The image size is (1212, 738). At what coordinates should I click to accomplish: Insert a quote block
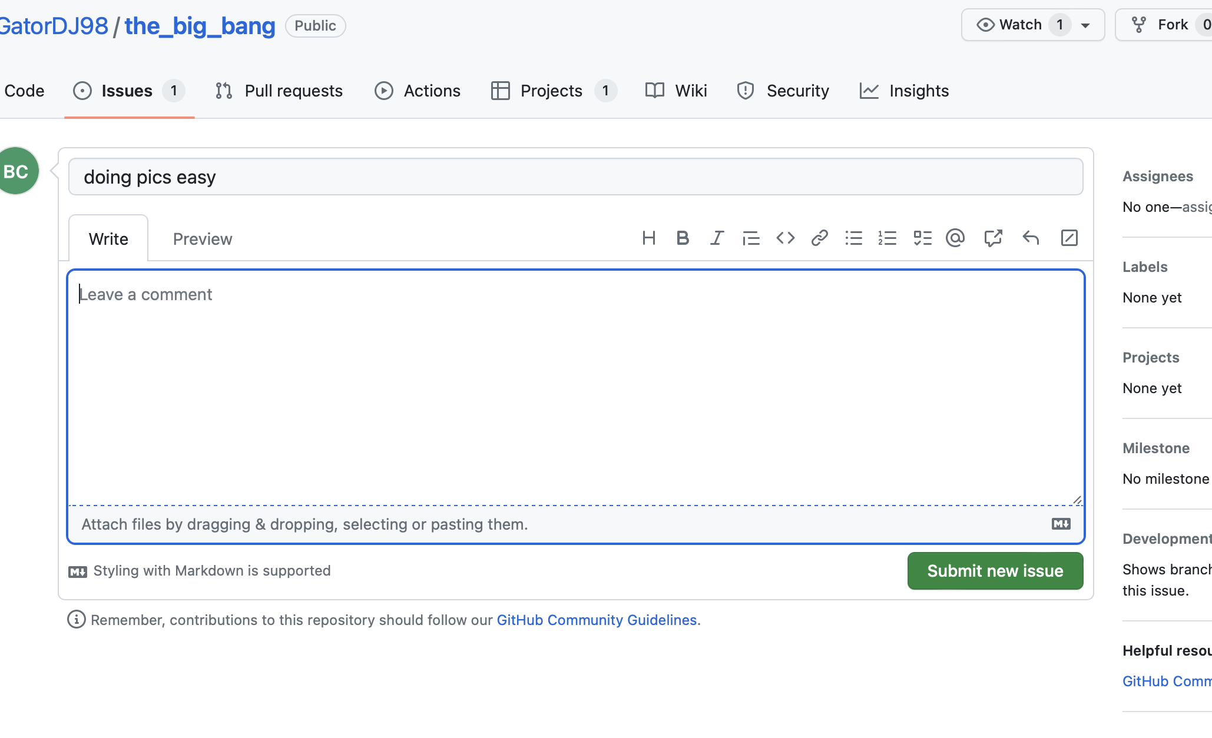point(751,238)
